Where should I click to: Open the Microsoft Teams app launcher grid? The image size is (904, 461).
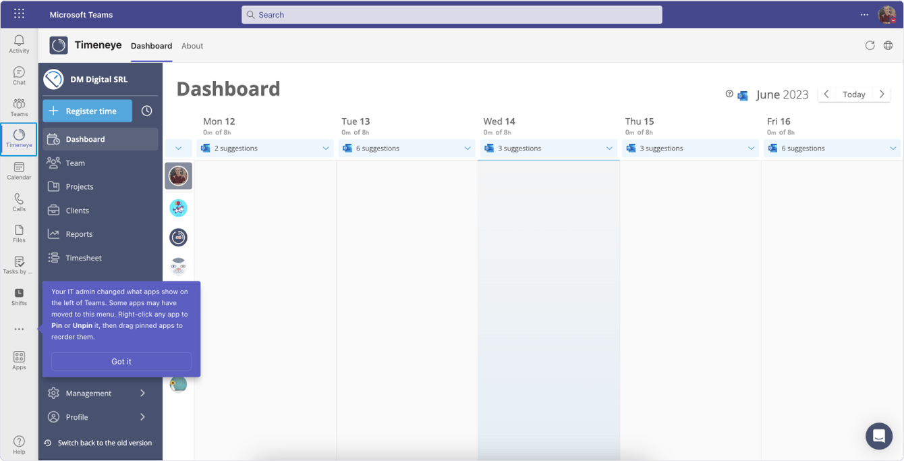[x=19, y=14]
